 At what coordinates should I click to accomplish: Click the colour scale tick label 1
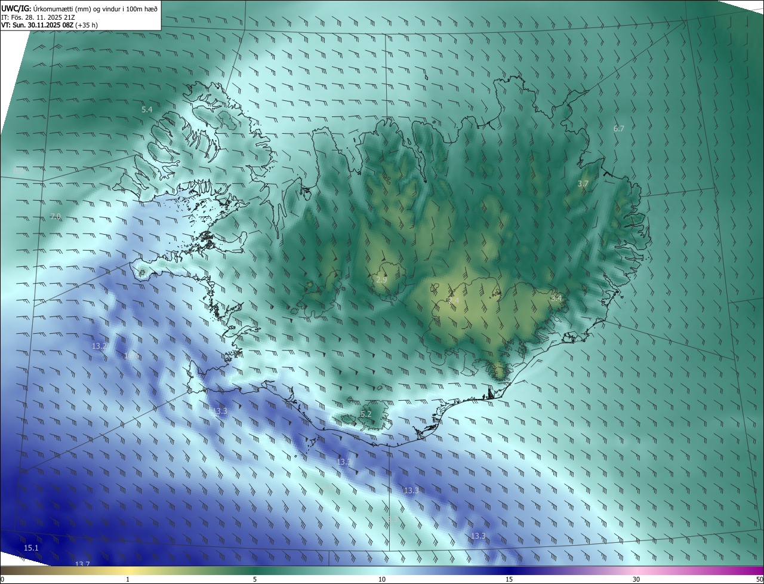(128, 579)
